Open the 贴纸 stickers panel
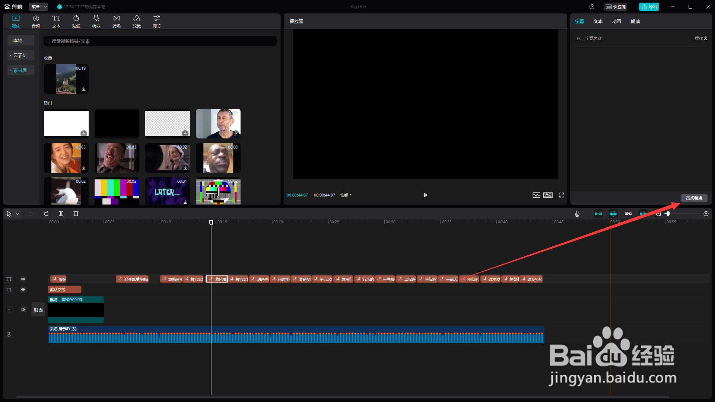Screen dimensions: 715x402 click(x=76, y=21)
